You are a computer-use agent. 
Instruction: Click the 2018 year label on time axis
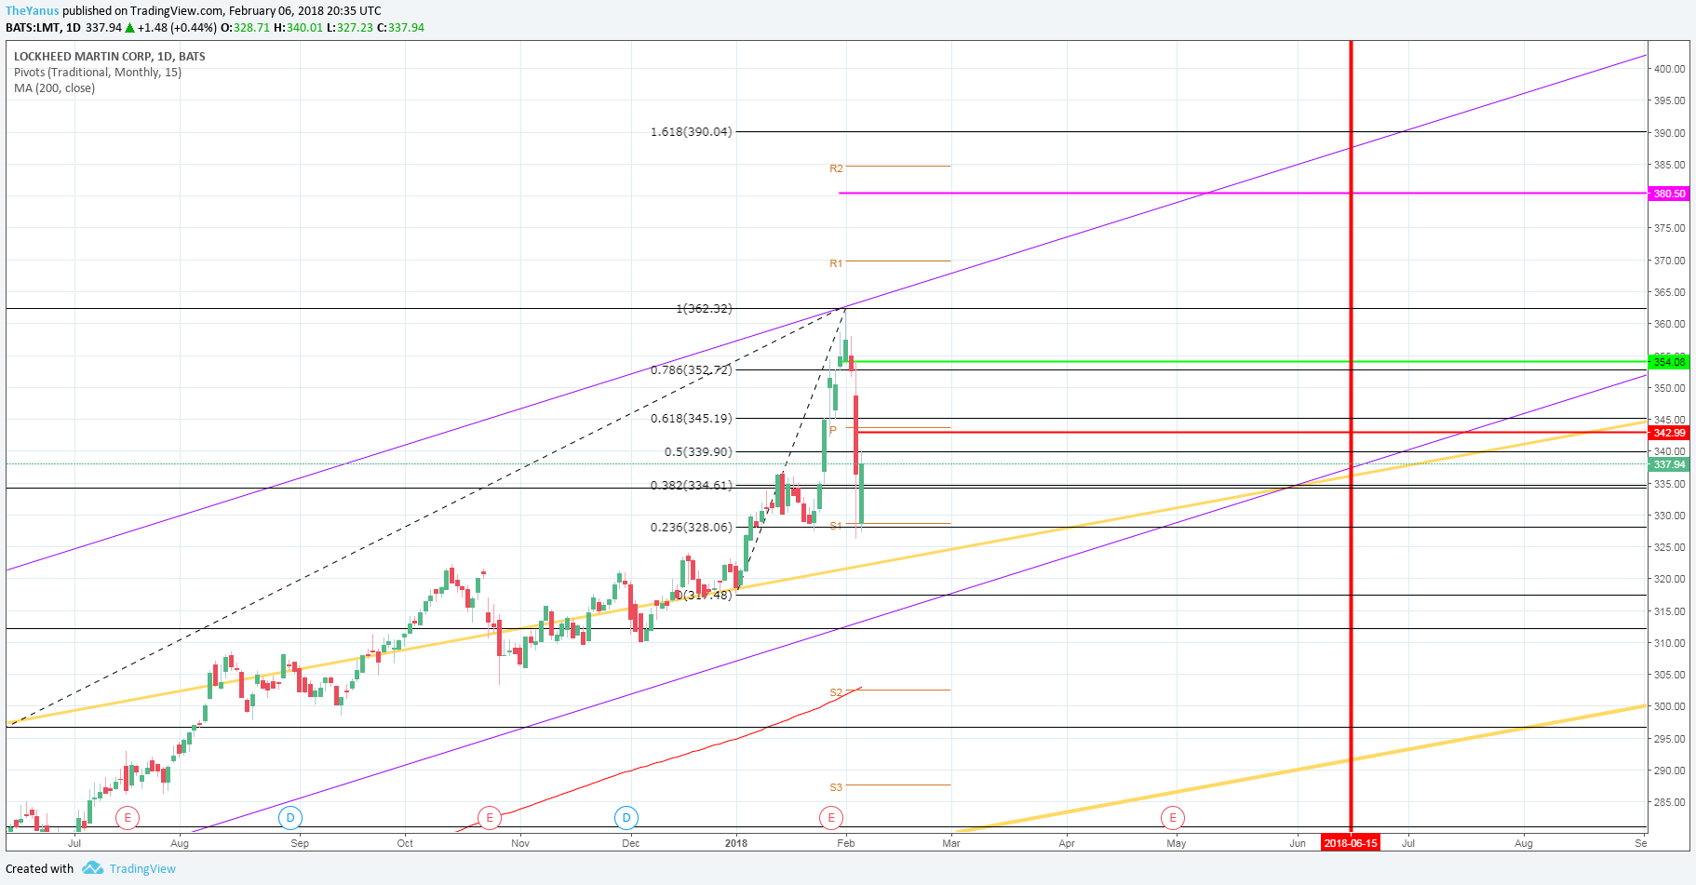pyautogui.click(x=736, y=843)
